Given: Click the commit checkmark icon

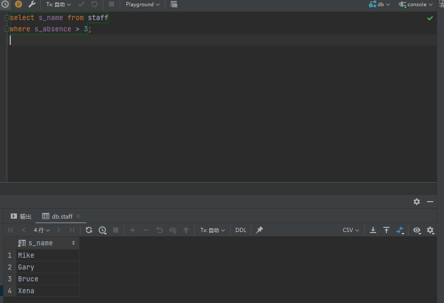Looking at the screenshot, I should pos(82,4).
